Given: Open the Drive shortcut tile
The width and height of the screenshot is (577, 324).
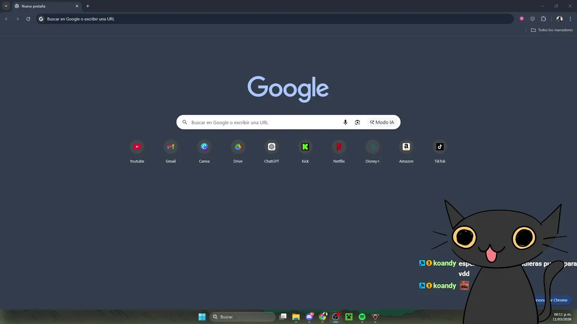Looking at the screenshot, I should tap(238, 152).
